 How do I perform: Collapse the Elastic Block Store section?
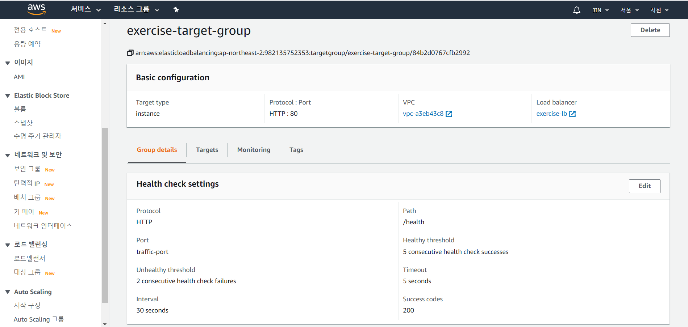(x=8, y=96)
